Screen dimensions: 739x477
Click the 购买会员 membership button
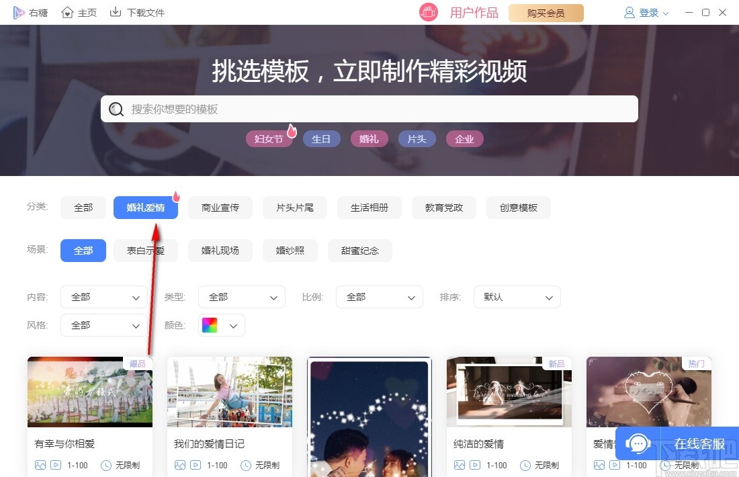pyautogui.click(x=546, y=12)
